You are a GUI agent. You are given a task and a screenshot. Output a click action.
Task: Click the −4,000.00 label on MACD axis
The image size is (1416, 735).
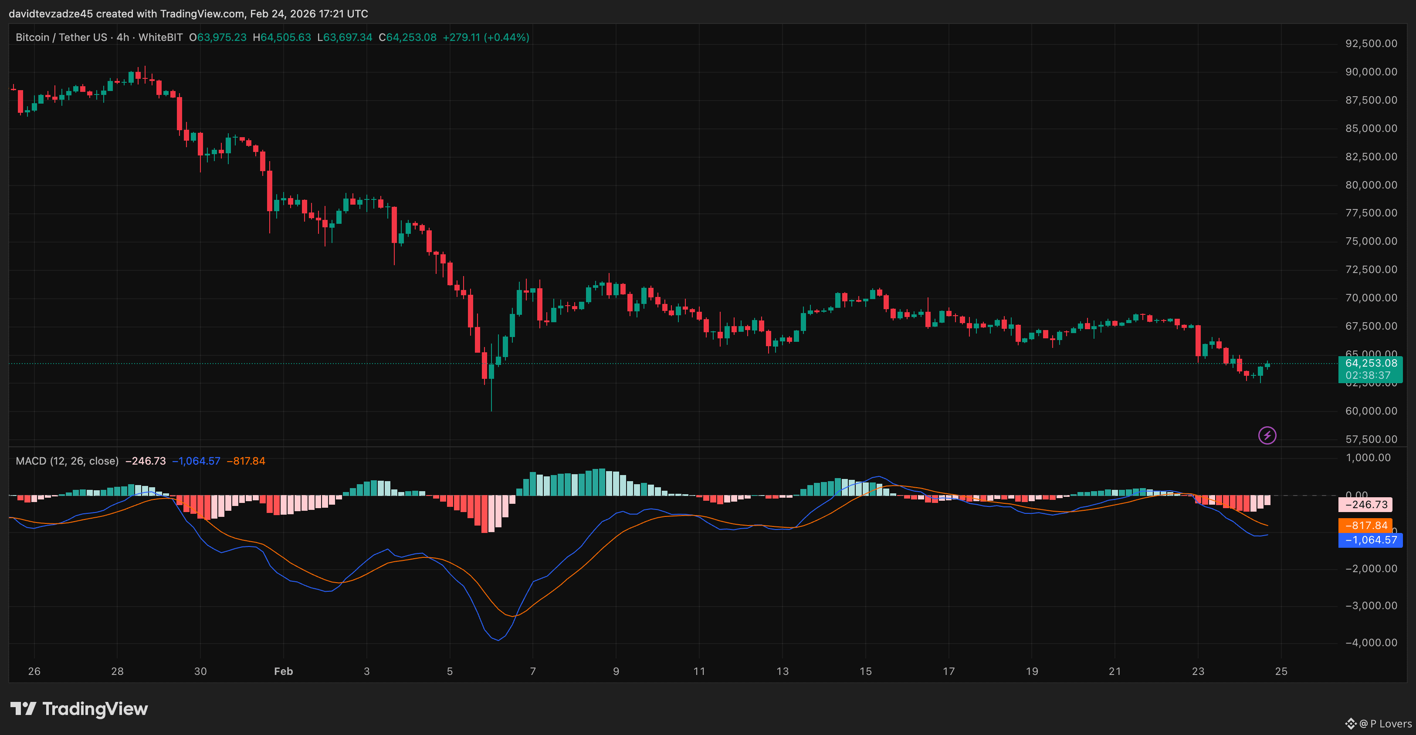click(1371, 643)
